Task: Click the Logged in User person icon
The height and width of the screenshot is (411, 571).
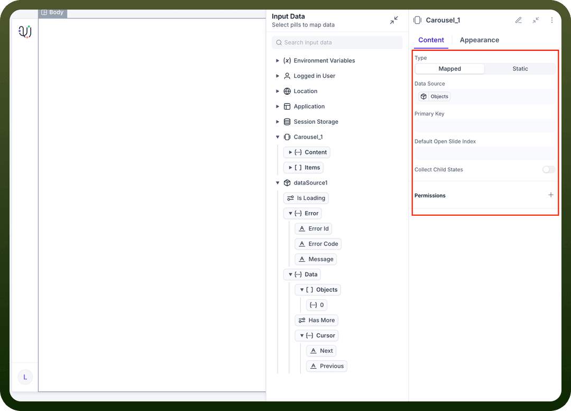Action: [287, 76]
